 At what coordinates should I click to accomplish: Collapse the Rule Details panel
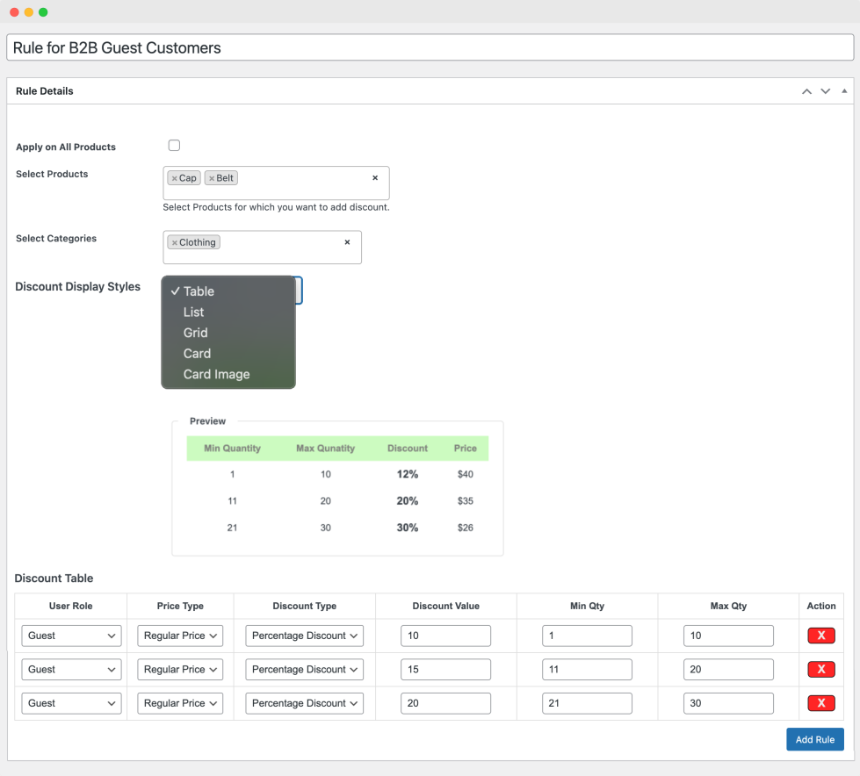pos(844,91)
